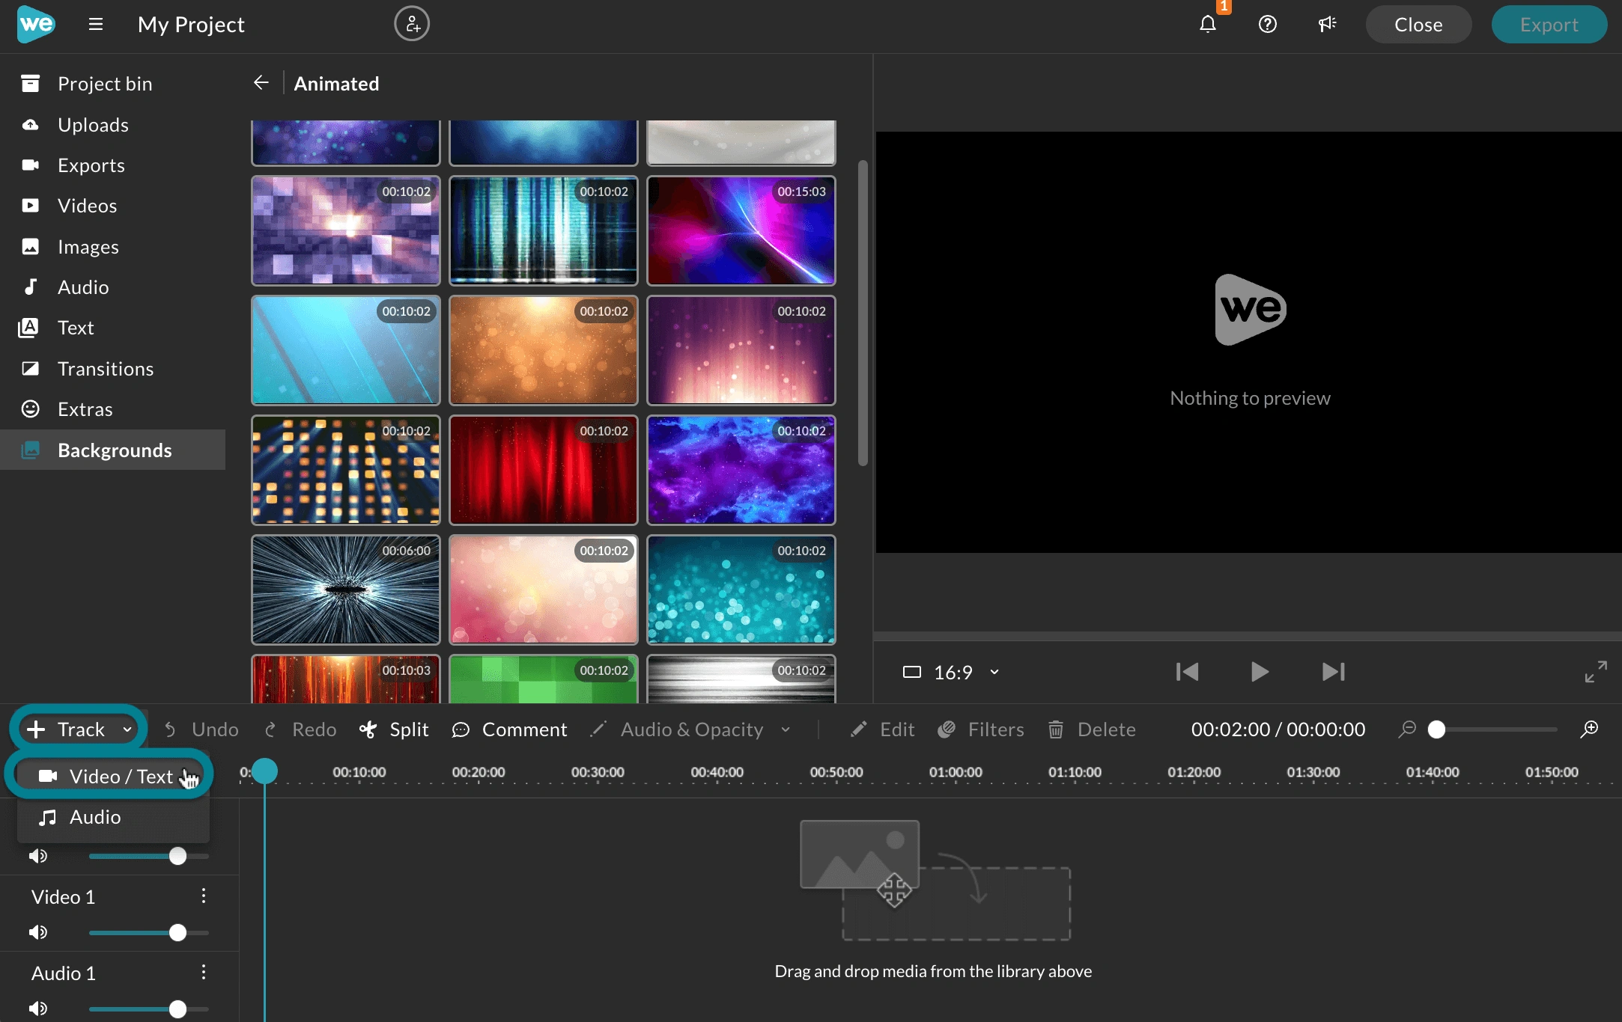Open the hamburger menu

pyautogui.click(x=95, y=25)
